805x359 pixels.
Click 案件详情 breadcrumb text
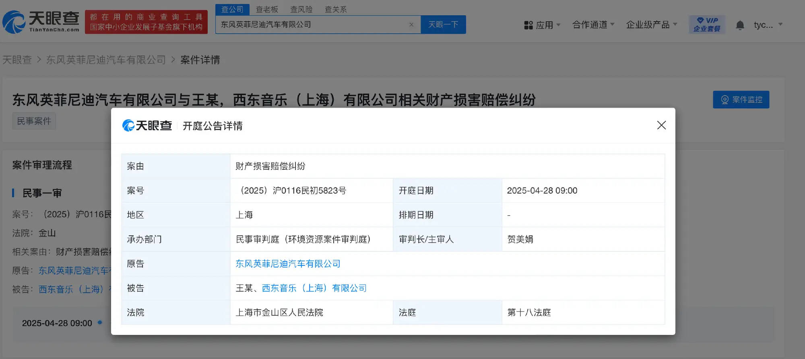point(200,60)
